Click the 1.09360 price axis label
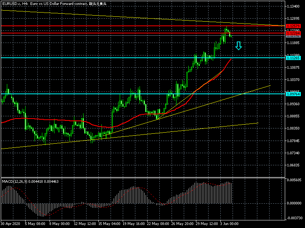 [x=293, y=104]
